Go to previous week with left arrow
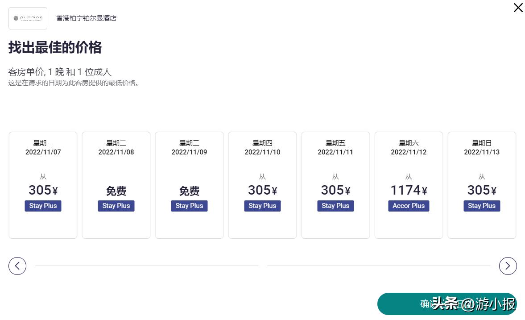This screenshot has width=525, height=320. [17, 266]
